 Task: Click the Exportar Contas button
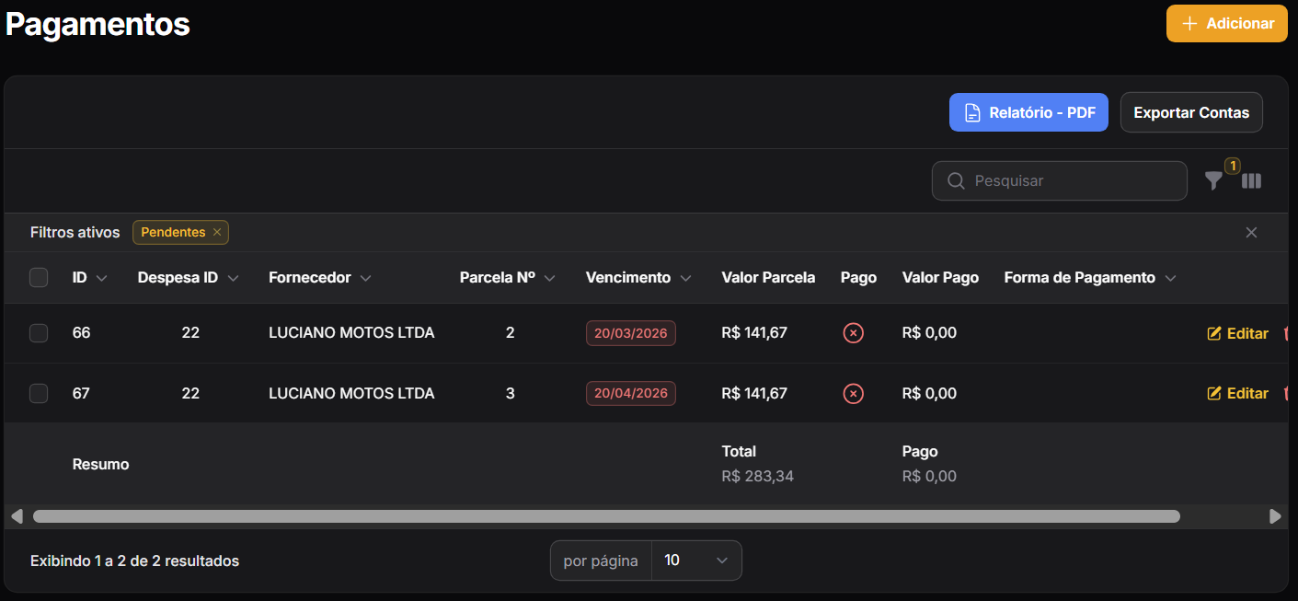[1191, 113]
